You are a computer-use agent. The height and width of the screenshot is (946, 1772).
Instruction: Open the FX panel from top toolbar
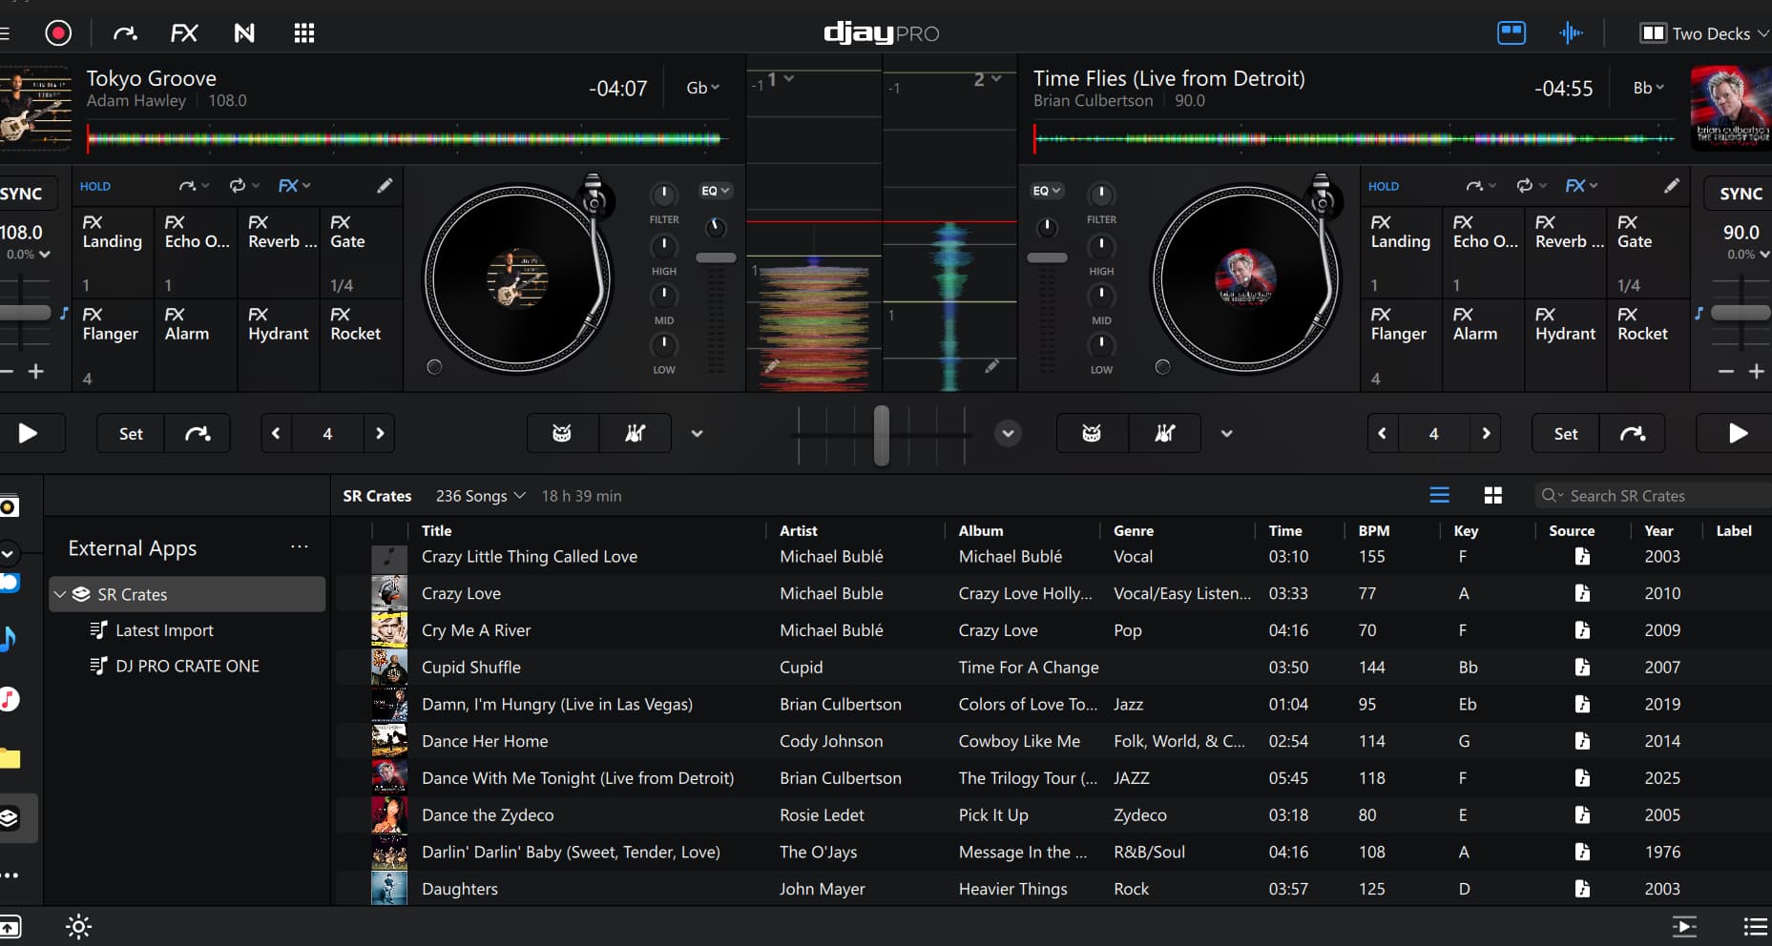pos(183,33)
